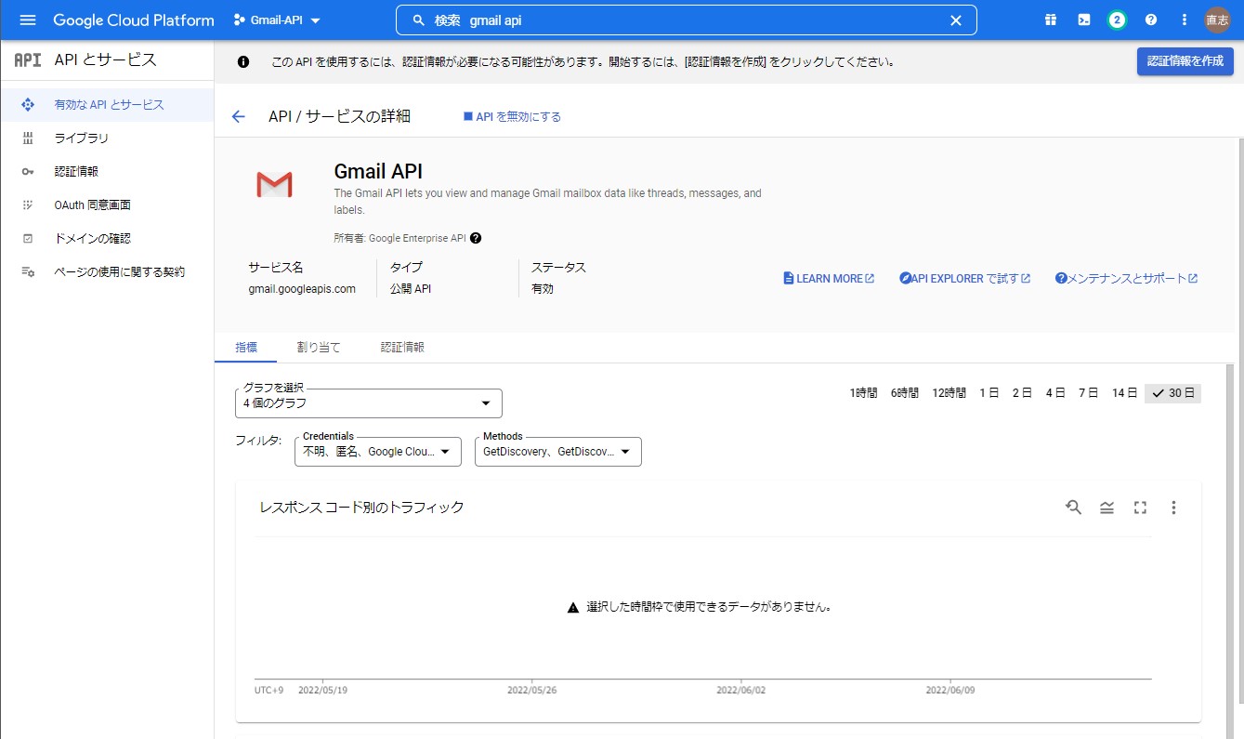Click the ライブラリ grid icon
This screenshot has width=1244, height=739.
[x=28, y=139]
